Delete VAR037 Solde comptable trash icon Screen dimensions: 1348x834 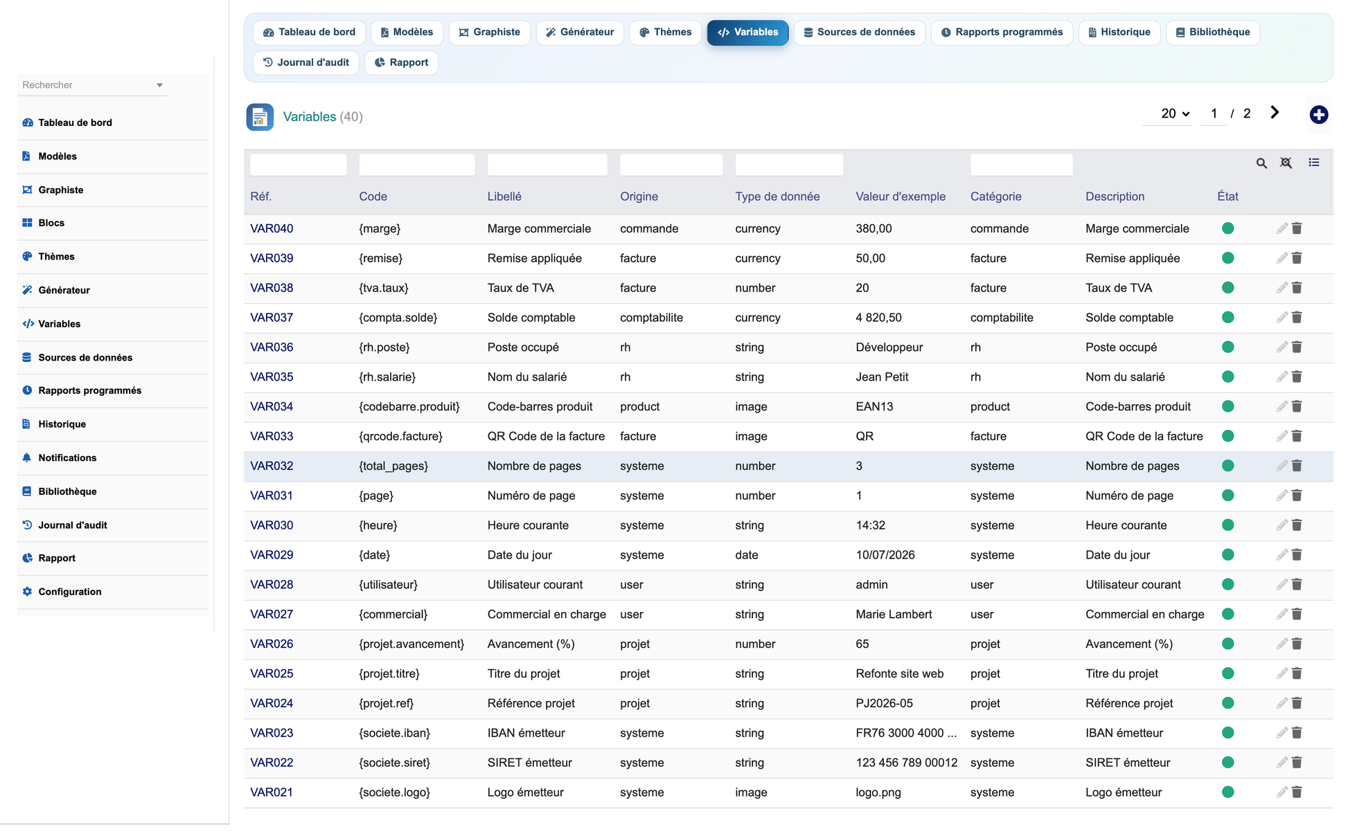point(1297,318)
